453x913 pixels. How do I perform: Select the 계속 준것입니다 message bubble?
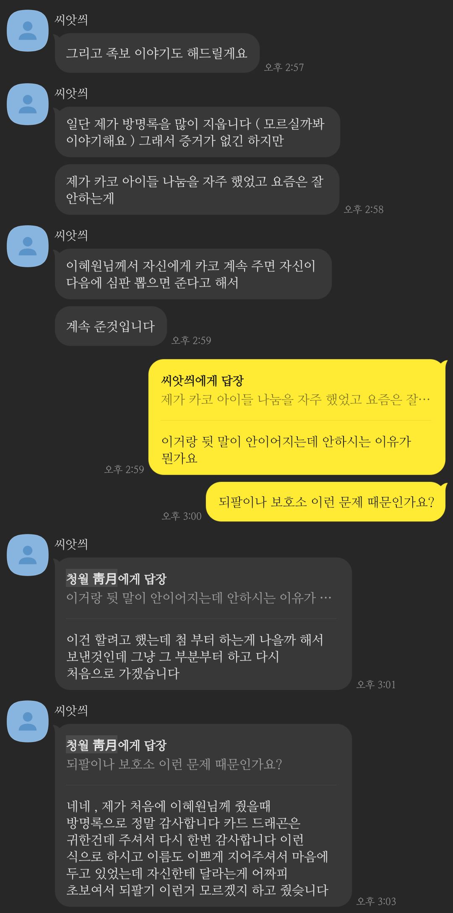tap(111, 326)
